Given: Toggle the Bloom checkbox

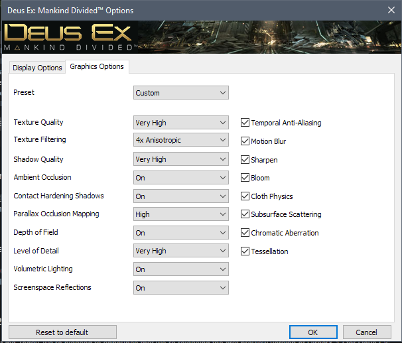Looking at the screenshot, I should 245,177.
